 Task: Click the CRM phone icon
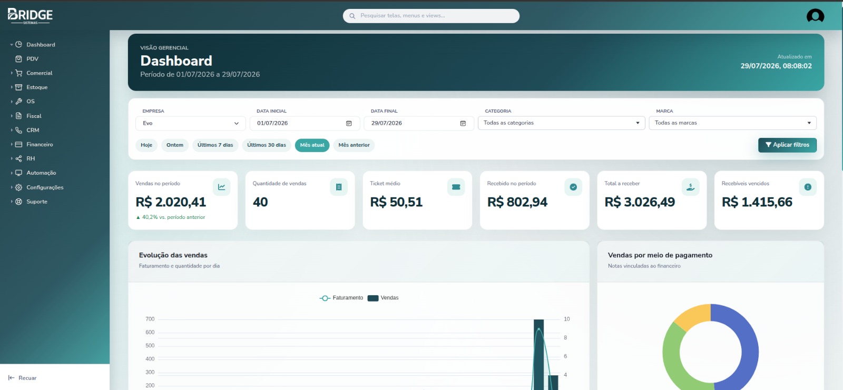pos(18,130)
